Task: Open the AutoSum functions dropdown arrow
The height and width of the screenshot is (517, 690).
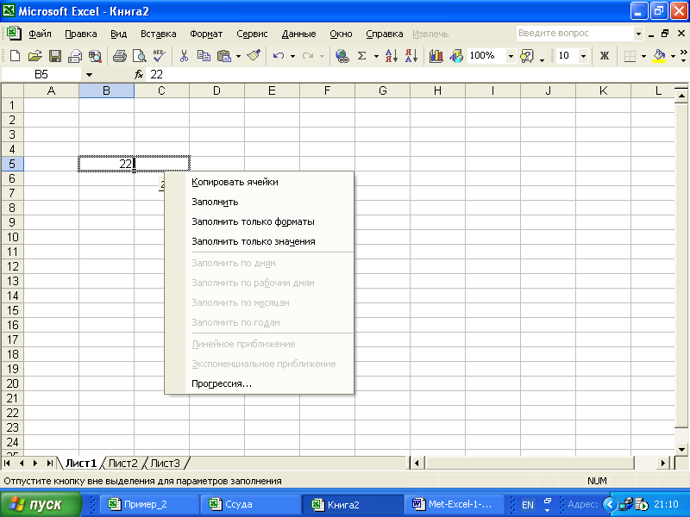Action: (x=376, y=56)
